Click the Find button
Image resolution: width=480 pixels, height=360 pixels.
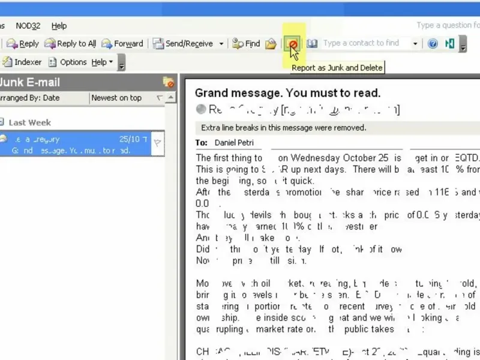[246, 44]
